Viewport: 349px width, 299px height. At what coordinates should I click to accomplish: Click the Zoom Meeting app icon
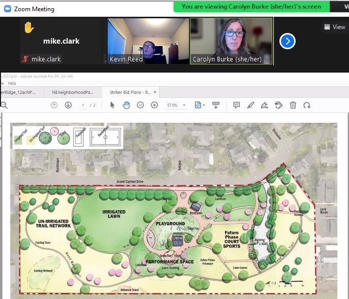pyautogui.click(x=8, y=9)
